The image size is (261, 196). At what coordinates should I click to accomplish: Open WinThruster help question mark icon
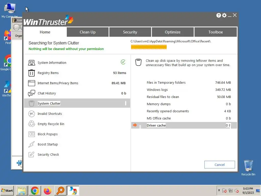(x=218, y=15)
